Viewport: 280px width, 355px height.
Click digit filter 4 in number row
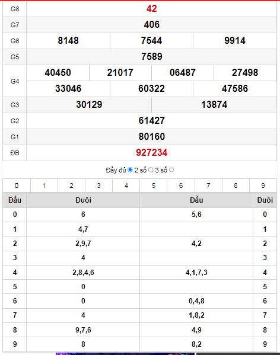[126, 186]
